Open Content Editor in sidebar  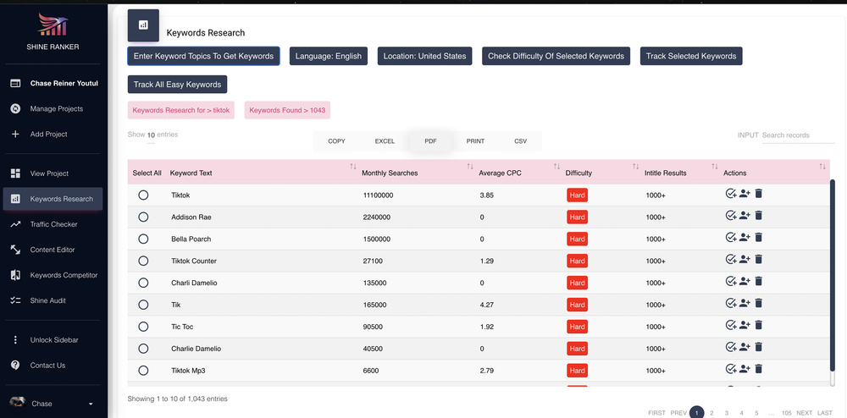(53, 250)
